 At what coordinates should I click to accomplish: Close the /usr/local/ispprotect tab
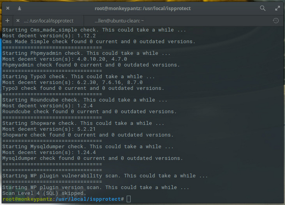coord(18,21)
